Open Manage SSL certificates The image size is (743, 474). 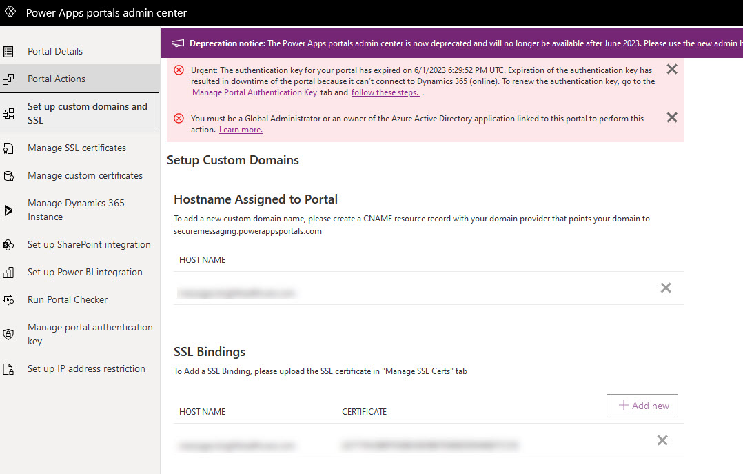[77, 148]
